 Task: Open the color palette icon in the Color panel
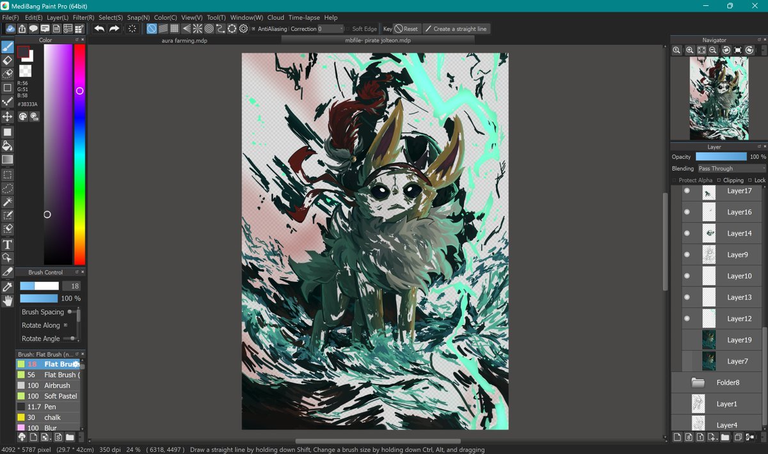click(x=22, y=116)
